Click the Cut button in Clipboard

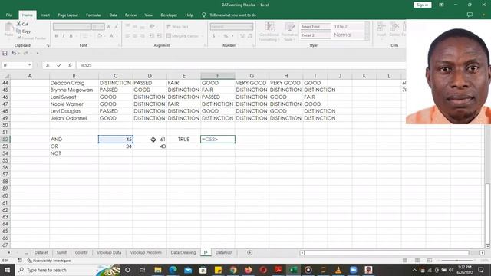tap(22, 24)
